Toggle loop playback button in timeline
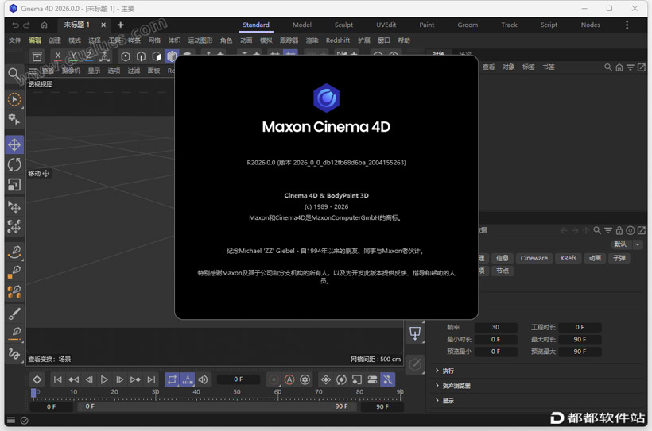Viewport: 652px width, 431px height. coord(173,379)
